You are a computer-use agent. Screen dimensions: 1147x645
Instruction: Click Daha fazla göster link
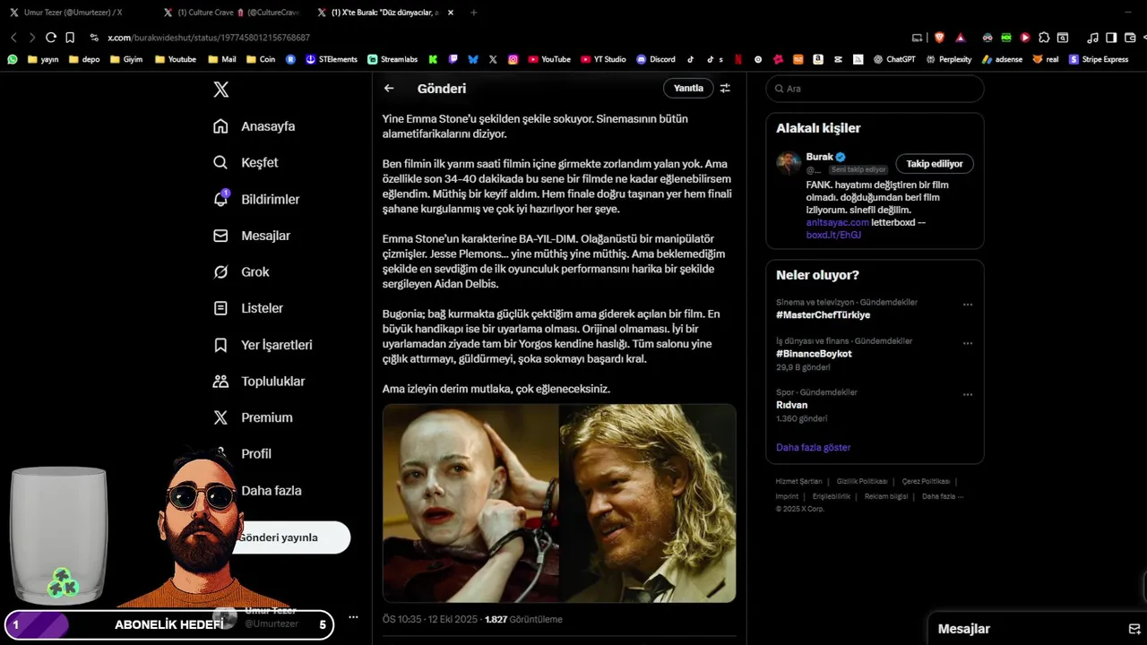814,447
